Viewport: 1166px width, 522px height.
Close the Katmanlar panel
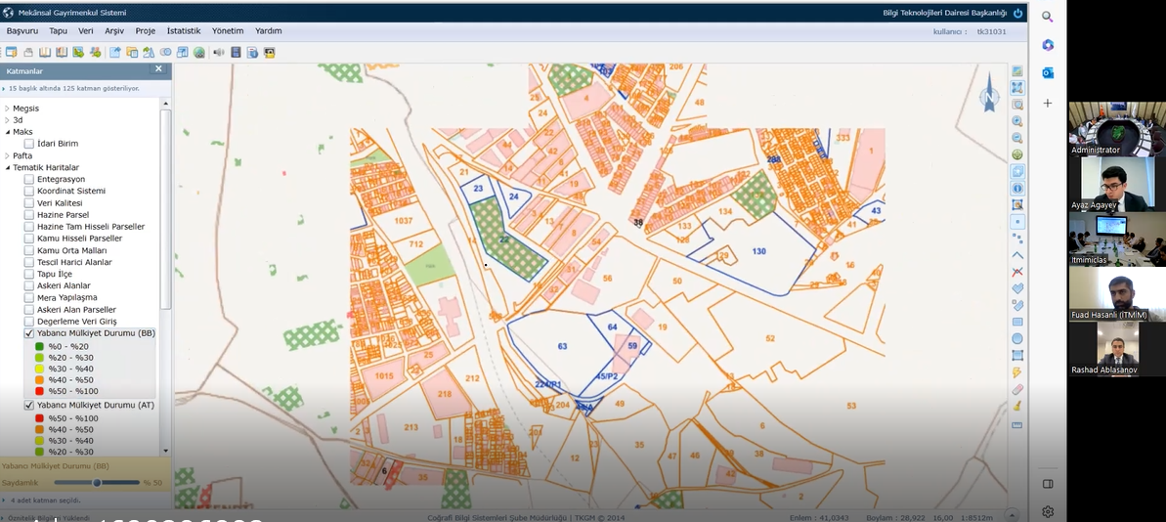[x=158, y=69]
